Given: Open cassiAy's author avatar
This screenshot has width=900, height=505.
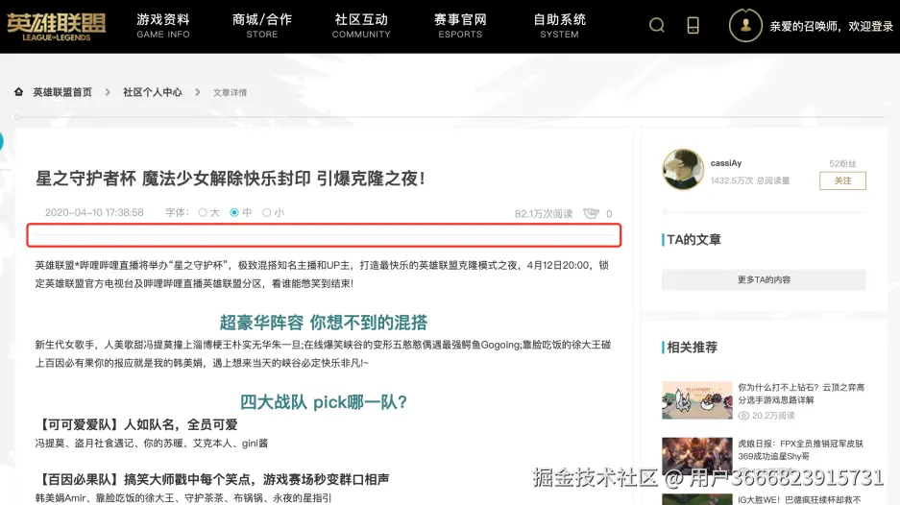Looking at the screenshot, I should [x=683, y=169].
